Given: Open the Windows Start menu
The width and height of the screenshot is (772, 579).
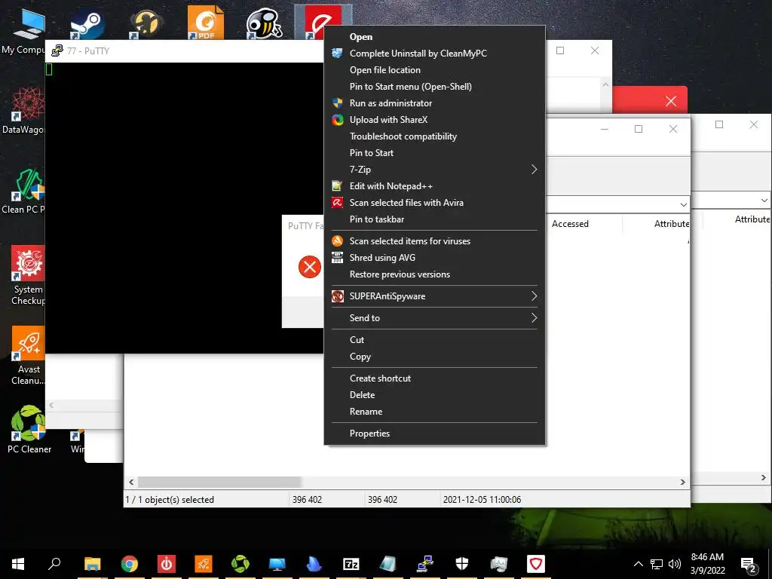Looking at the screenshot, I should pyautogui.click(x=18, y=564).
